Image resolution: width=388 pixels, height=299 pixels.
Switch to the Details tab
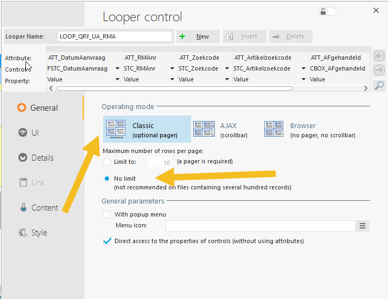[43, 158]
